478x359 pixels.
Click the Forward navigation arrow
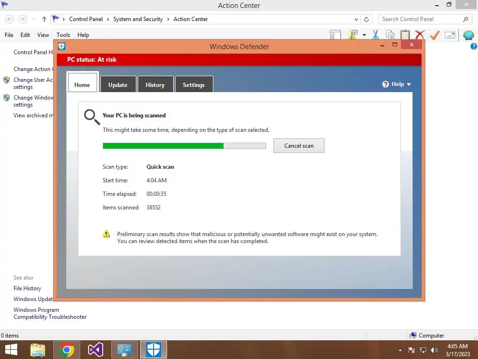(22, 19)
